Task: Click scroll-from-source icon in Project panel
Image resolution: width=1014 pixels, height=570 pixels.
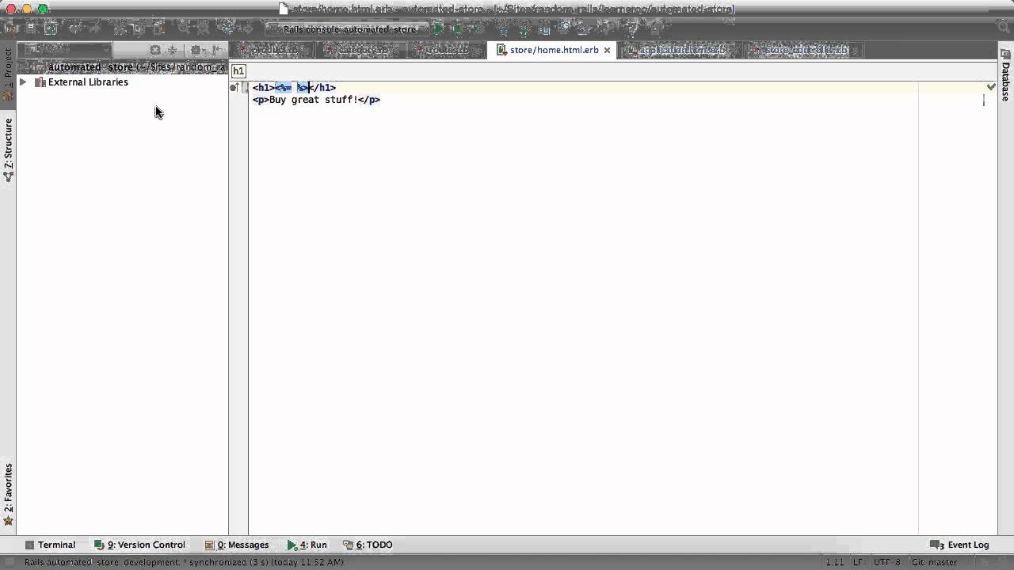Action: [155, 50]
